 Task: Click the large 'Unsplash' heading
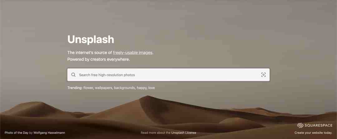point(91,39)
